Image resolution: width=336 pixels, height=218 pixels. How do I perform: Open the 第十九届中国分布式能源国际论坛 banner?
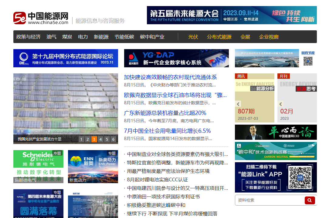pyautogui.click(x=66, y=58)
